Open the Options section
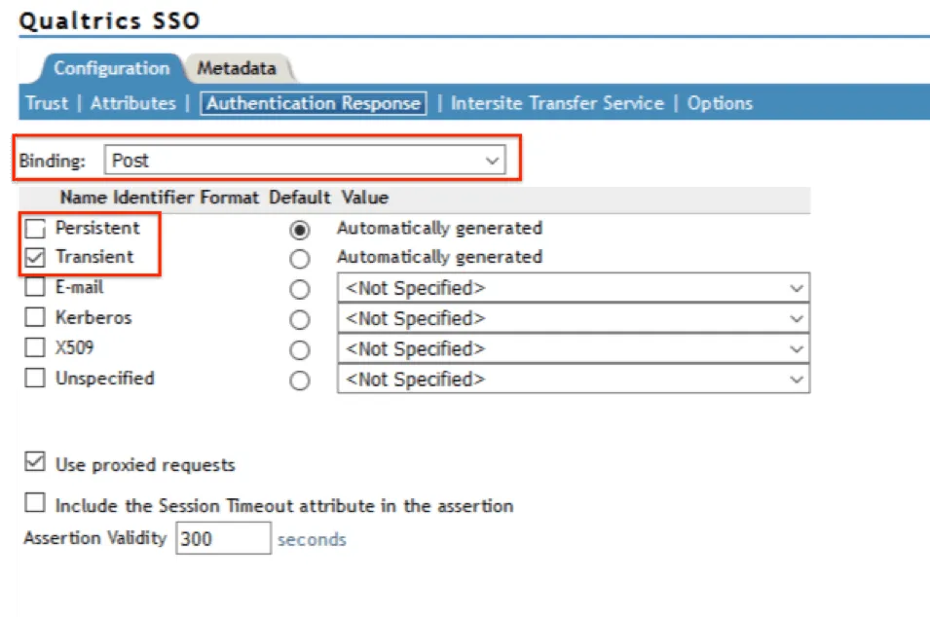 719,101
